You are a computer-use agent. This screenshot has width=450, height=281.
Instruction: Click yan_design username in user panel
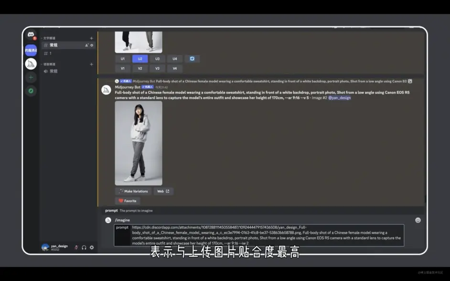point(59,246)
